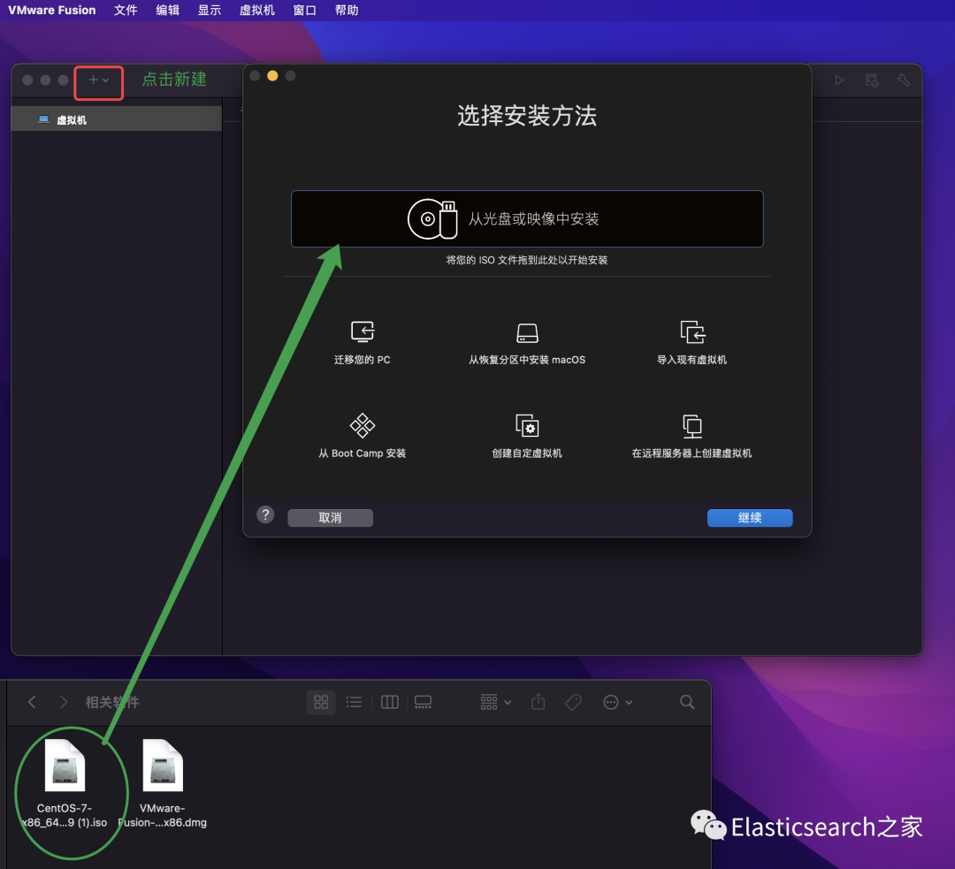The height and width of the screenshot is (869, 955).
Task: Click the play start-up icon in library toolbar
Action: 839,80
